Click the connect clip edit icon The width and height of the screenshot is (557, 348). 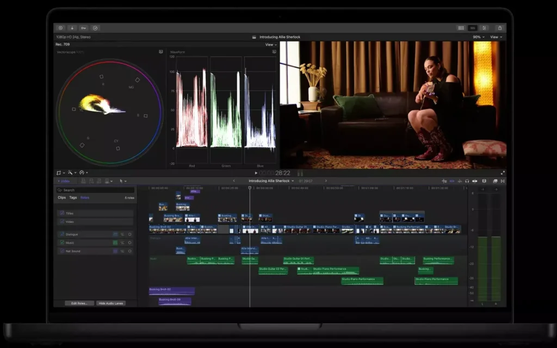(83, 181)
